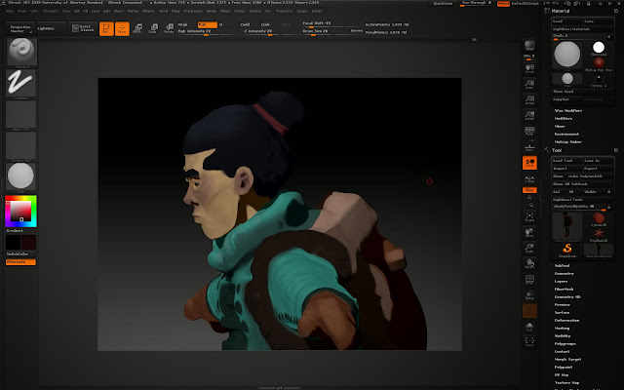Click the Rotate view icon on right shelf
The width and height of the screenshot is (624, 390).
529,264
